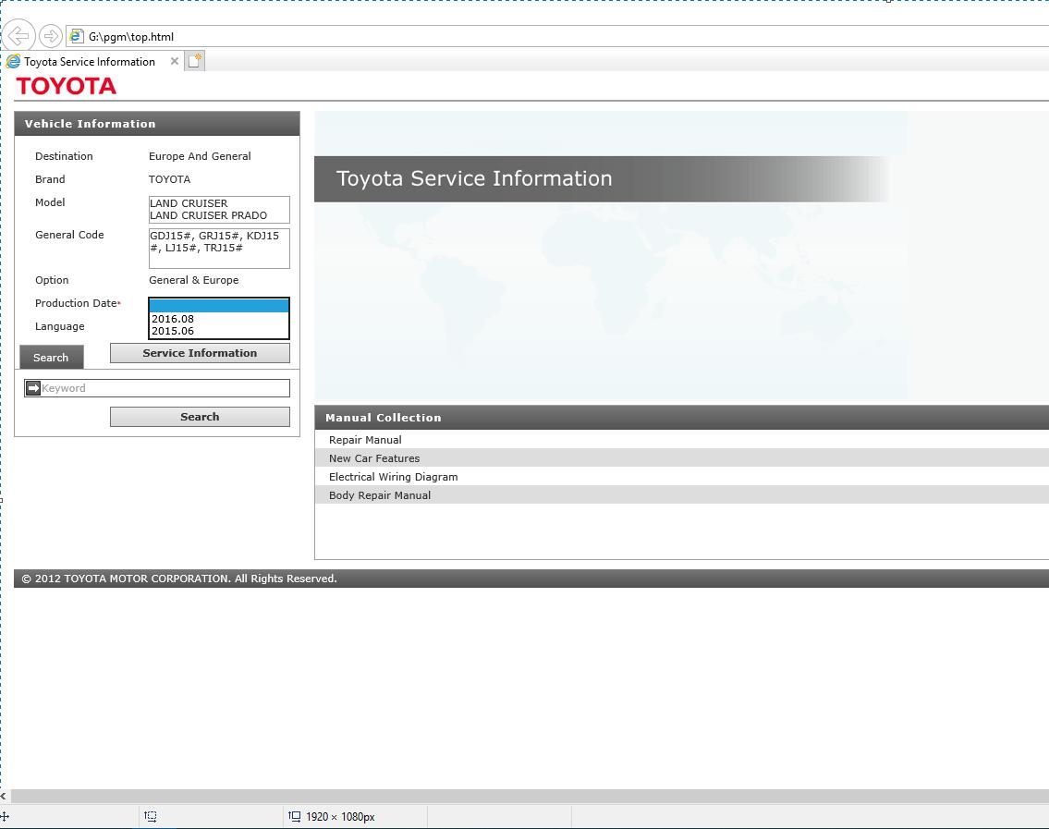Image resolution: width=1049 pixels, height=829 pixels.
Task: Click the crosshair position icon in status bar
Action: point(5,816)
